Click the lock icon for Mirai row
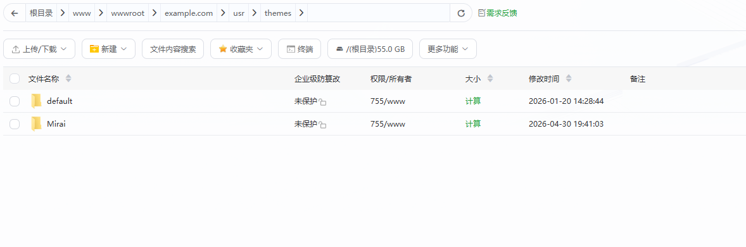 pos(322,125)
